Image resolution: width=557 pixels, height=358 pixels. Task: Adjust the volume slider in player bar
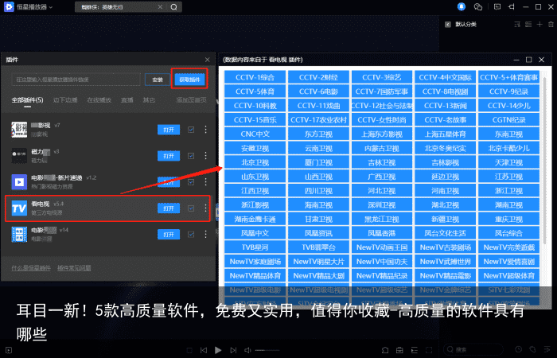[269, 350]
